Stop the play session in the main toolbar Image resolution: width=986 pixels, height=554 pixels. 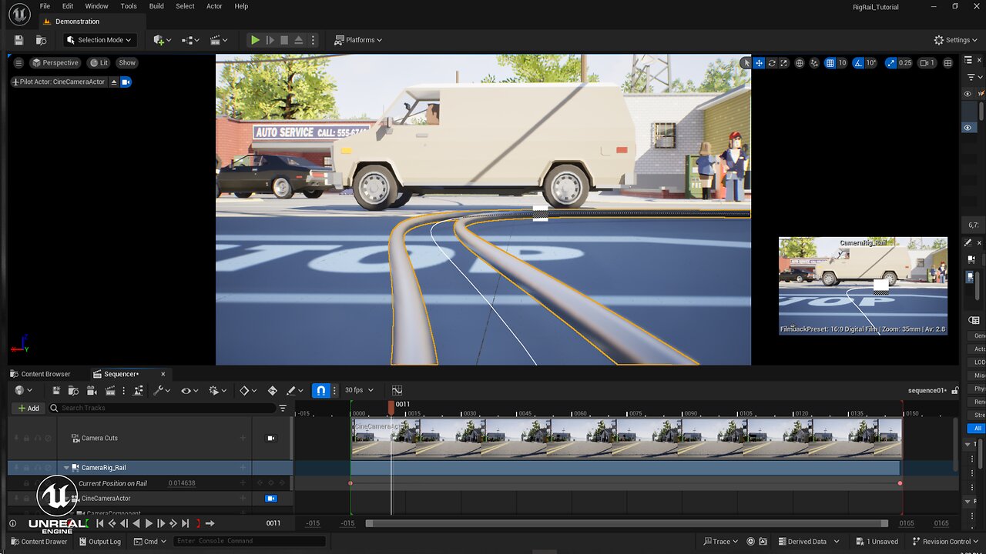284,40
